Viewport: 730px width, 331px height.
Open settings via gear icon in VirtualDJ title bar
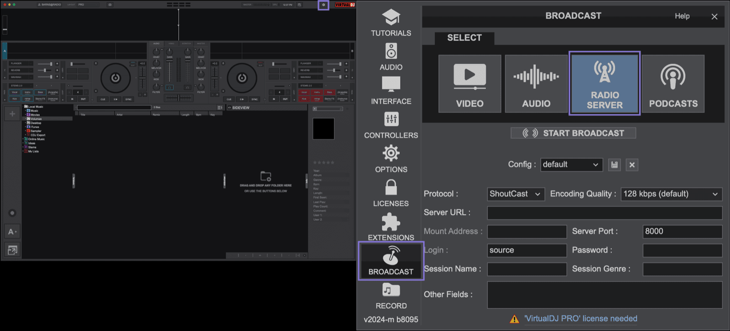pyautogui.click(x=323, y=5)
